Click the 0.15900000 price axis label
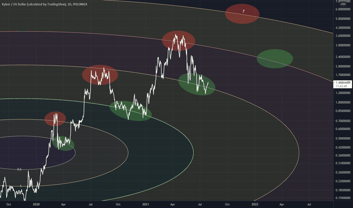 click(343, 198)
